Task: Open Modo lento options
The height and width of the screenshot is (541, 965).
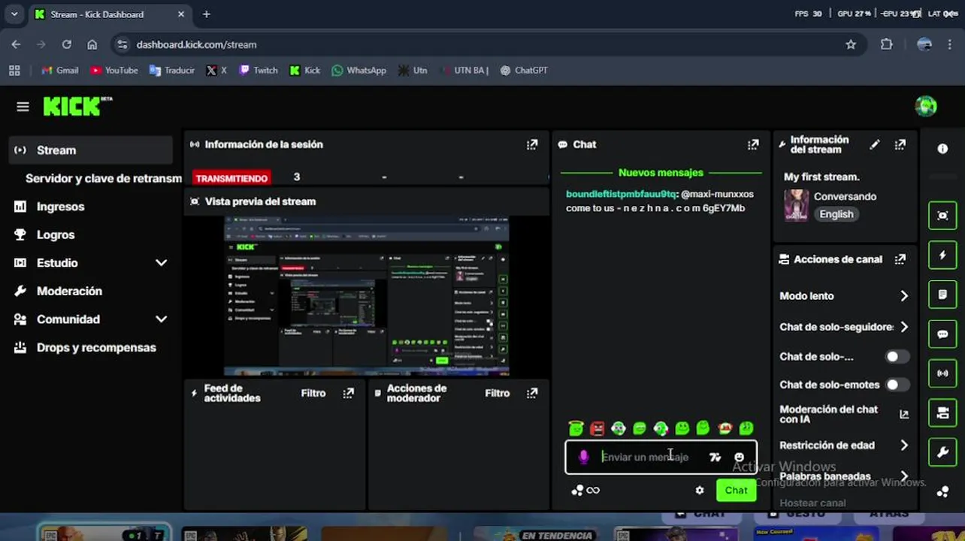Action: (x=845, y=296)
